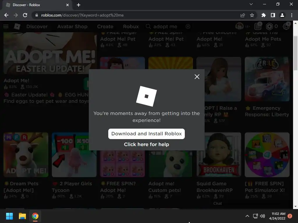The width and height of the screenshot is (298, 223).
Task: Click the adopt me search field
Action: 168,26
